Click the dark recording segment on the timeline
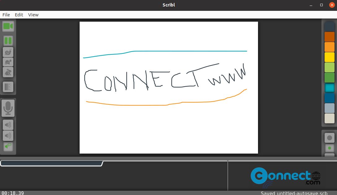This screenshot has width=337, height=195. pos(52,163)
